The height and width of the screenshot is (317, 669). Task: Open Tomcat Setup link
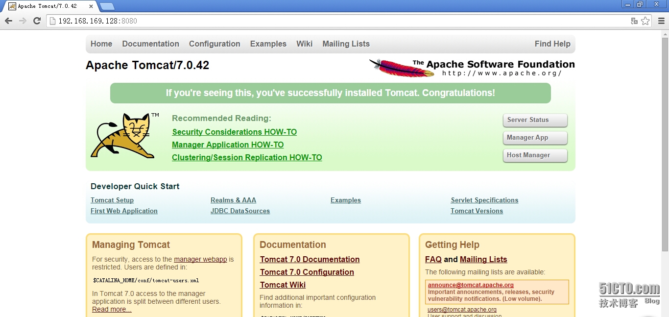click(x=112, y=200)
